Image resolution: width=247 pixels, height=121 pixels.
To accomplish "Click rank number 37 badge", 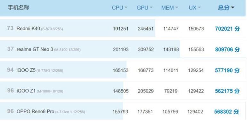I will coord(10,49).
